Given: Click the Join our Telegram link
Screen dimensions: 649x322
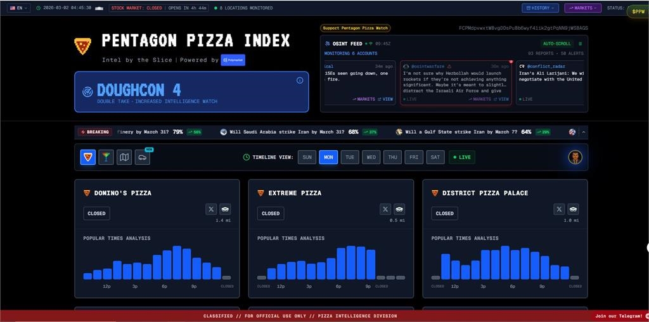Looking at the screenshot, I should 619,316.
